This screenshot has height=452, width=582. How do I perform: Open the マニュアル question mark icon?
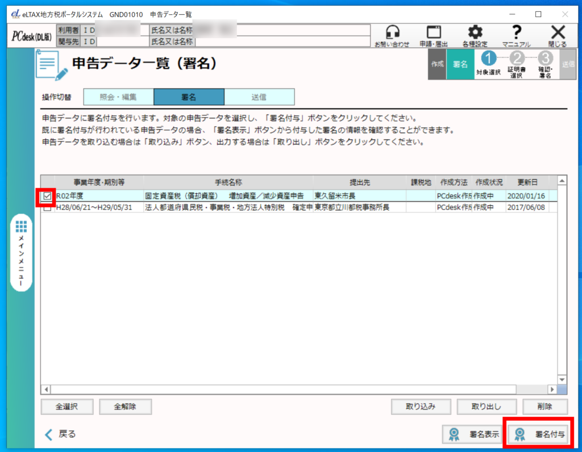click(516, 33)
